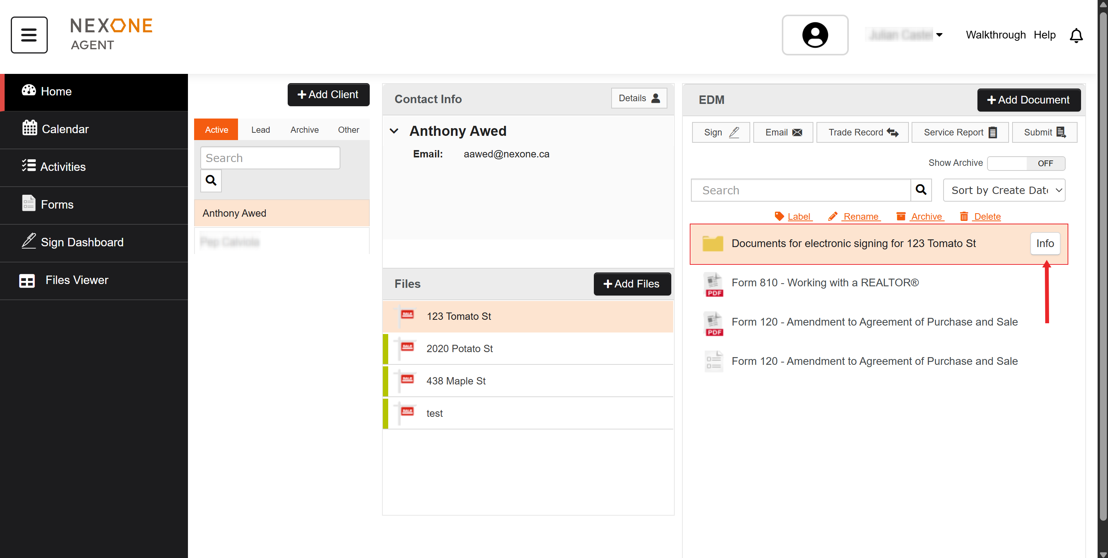Open the Sort by Create Date dropdown

tap(1004, 190)
